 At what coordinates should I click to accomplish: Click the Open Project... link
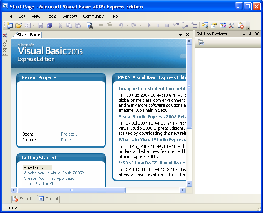coord(70,134)
